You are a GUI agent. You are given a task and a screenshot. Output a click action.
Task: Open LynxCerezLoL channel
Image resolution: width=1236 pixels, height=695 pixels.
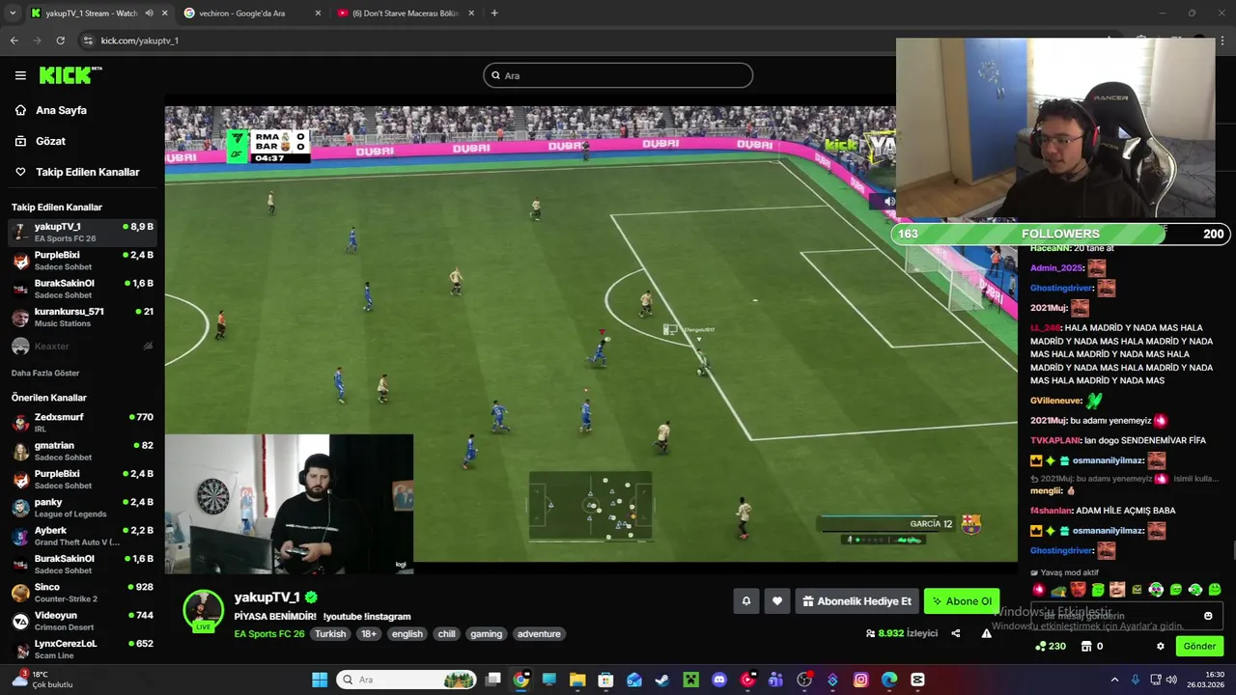pyautogui.click(x=82, y=649)
